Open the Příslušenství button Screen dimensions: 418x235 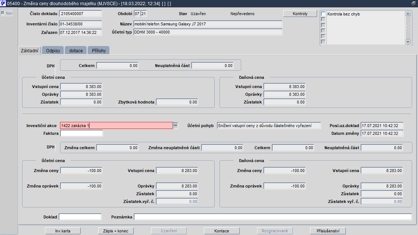(328, 231)
